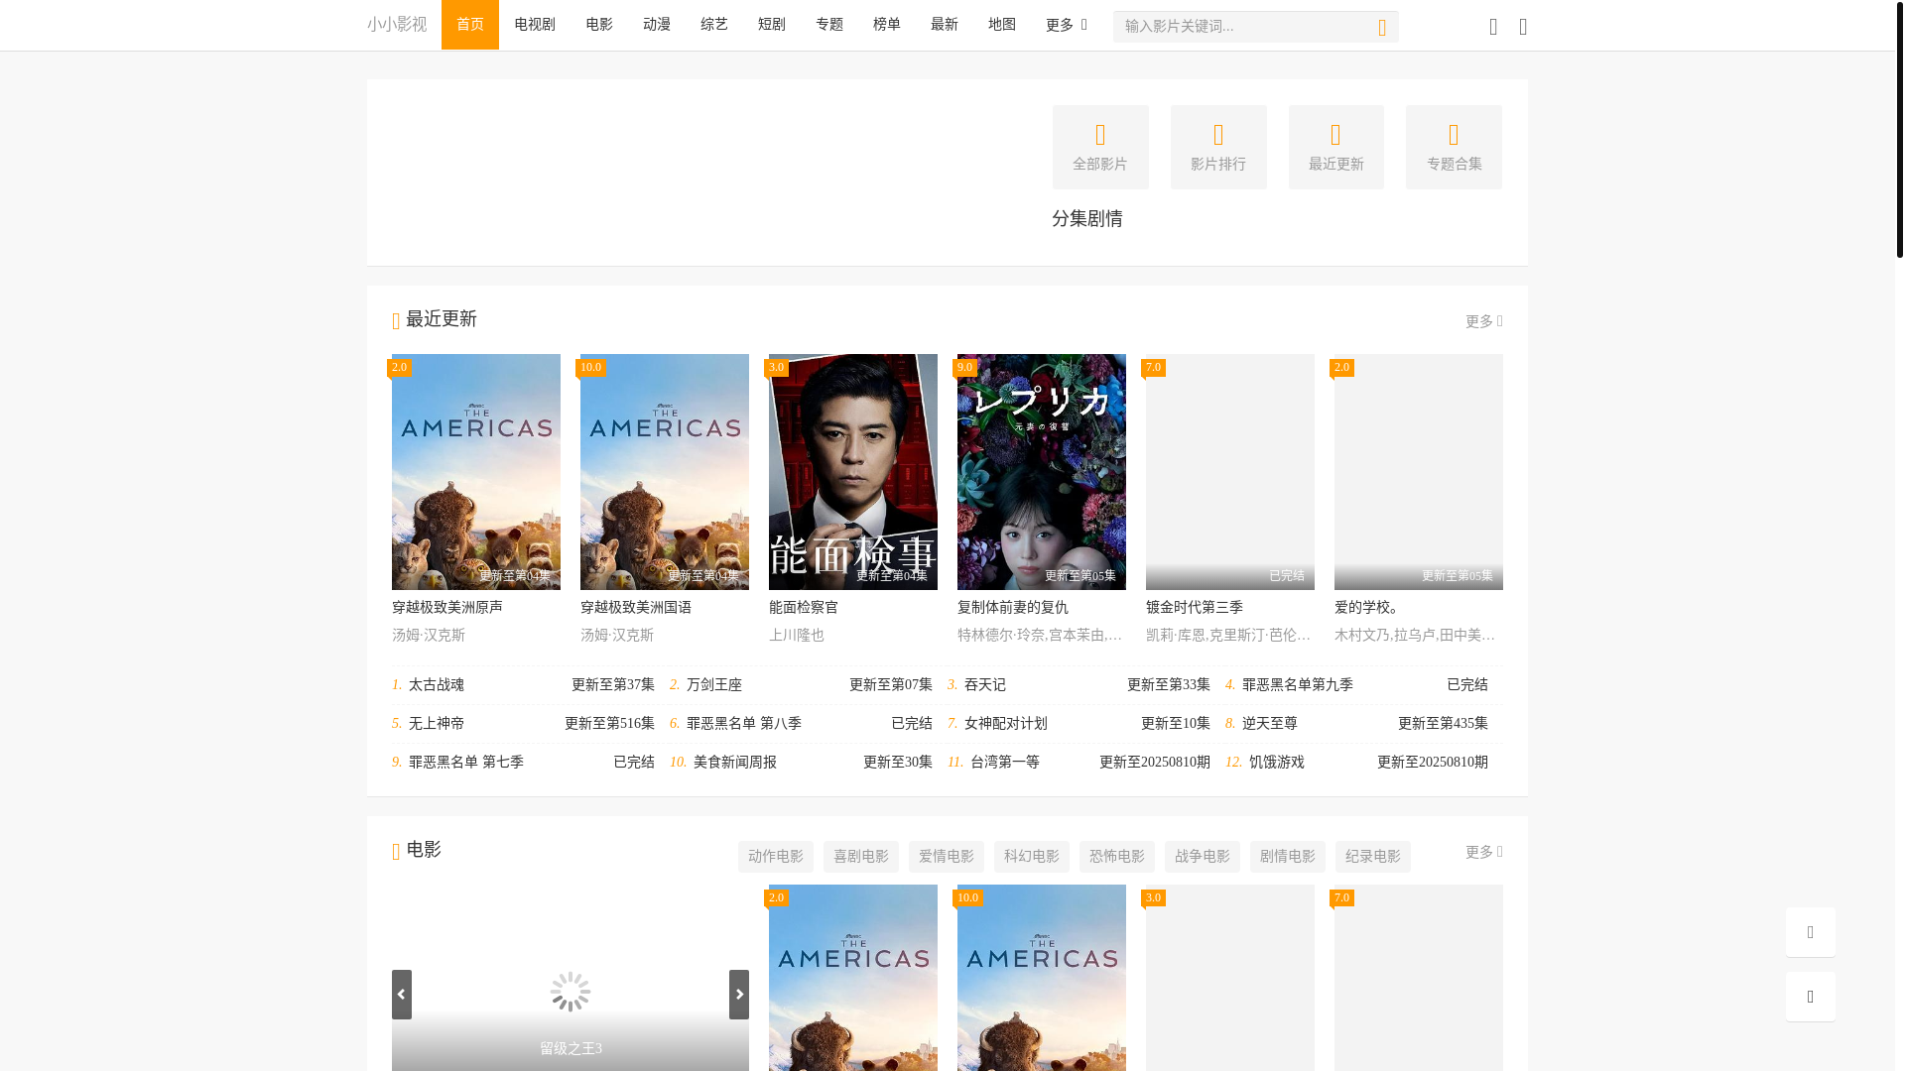Open 分集剧情 heading link
This screenshot has height=1071, width=1905.
1087,218
